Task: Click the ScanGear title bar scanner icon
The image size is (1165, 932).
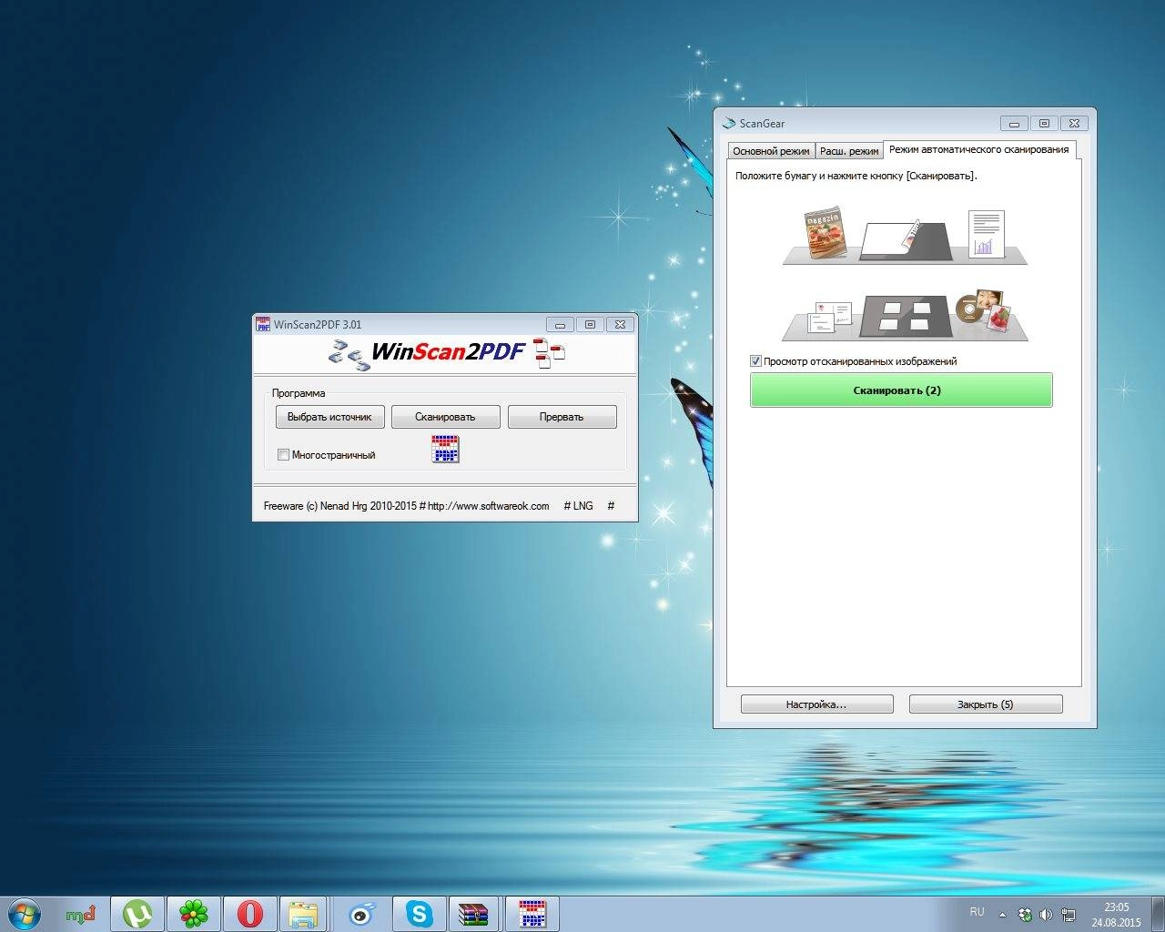Action: coord(728,123)
